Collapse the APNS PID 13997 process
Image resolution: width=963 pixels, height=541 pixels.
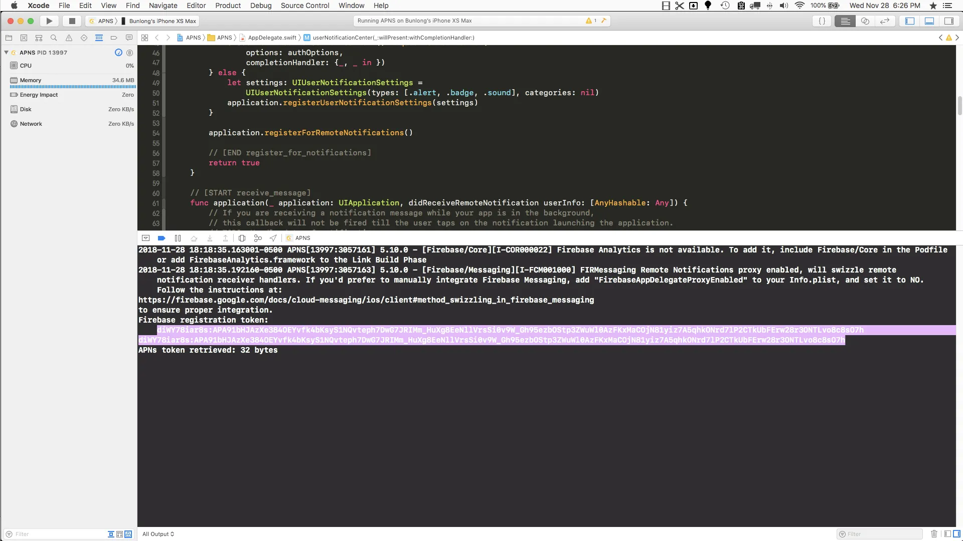tap(6, 52)
